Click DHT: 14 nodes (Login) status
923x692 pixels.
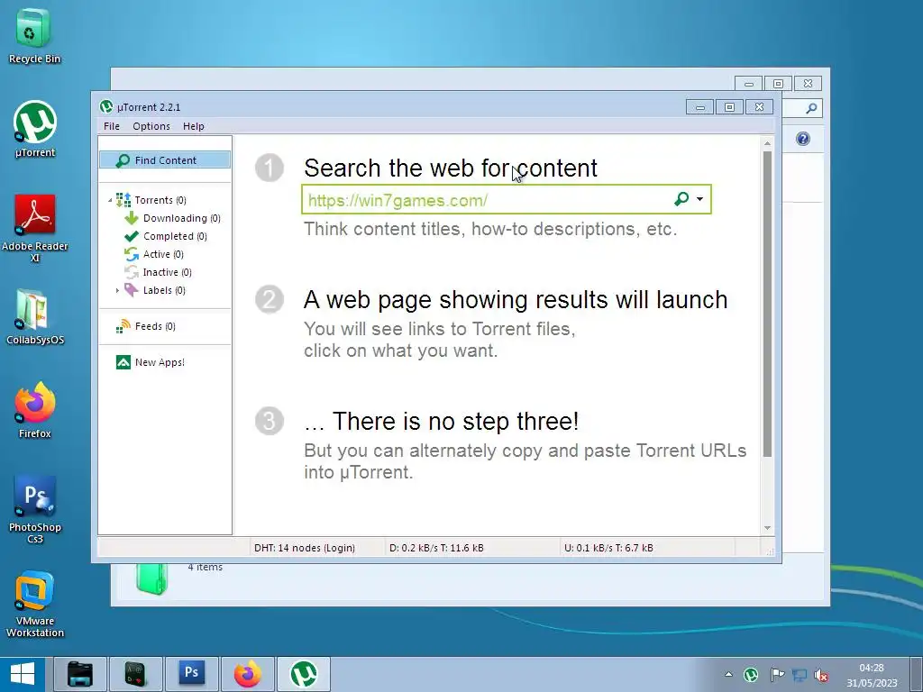coord(305,548)
